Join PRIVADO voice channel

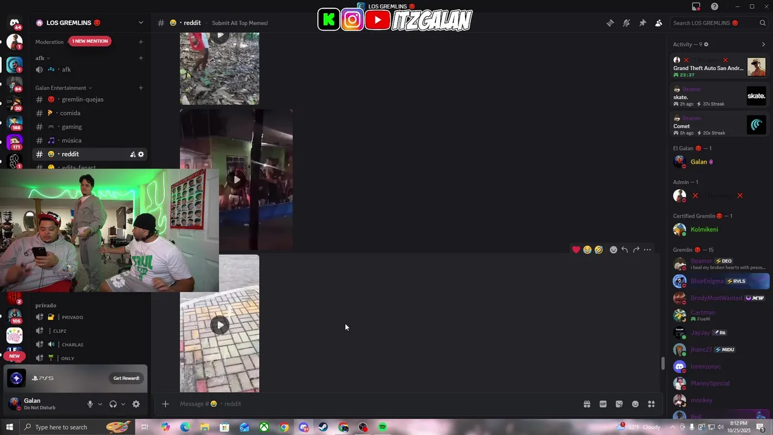(x=89, y=317)
